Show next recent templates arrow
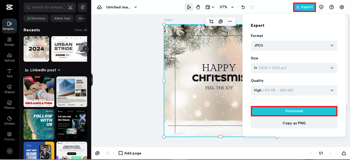This screenshot has height=160, width=350. 86,49
